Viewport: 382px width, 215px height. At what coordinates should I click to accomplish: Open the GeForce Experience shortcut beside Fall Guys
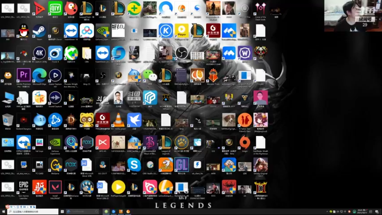(55, 142)
